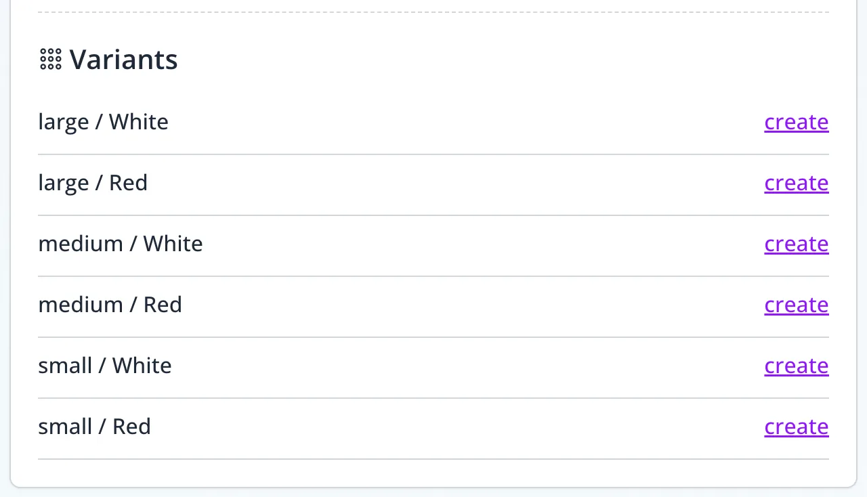867x497 pixels.
Task: Click the word 'medium' in the medium / Red row
Action: [x=81, y=305]
